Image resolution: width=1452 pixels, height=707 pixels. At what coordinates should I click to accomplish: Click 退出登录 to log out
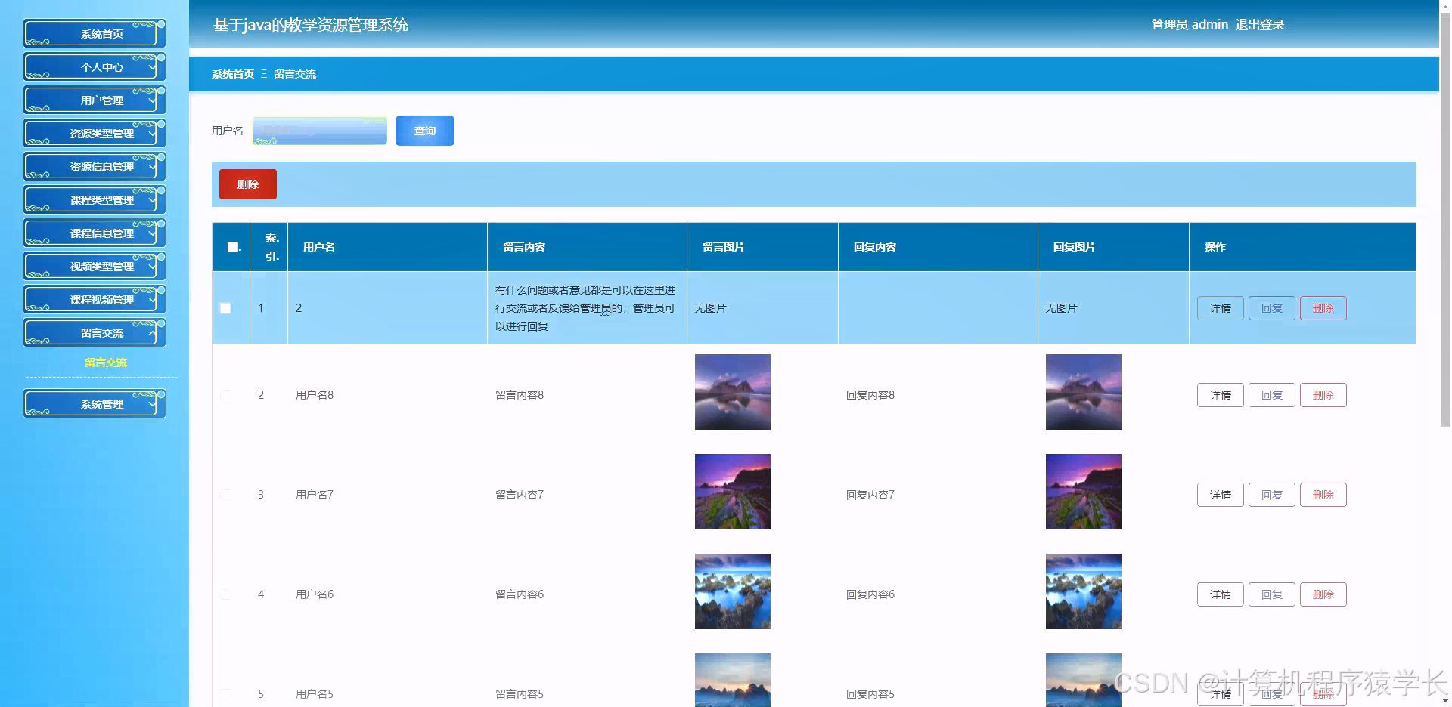(1260, 24)
